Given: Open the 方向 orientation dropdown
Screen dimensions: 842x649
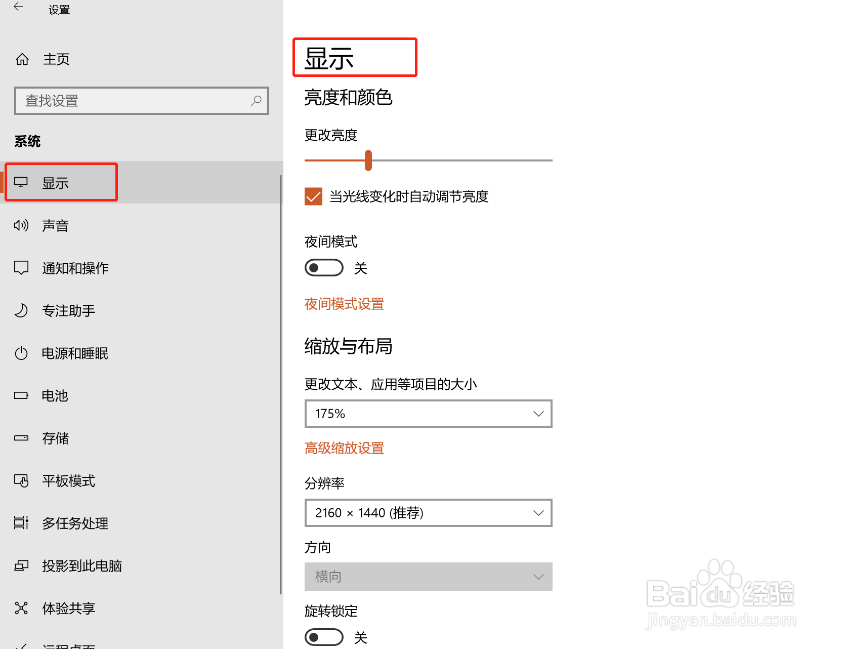Looking at the screenshot, I should [428, 576].
